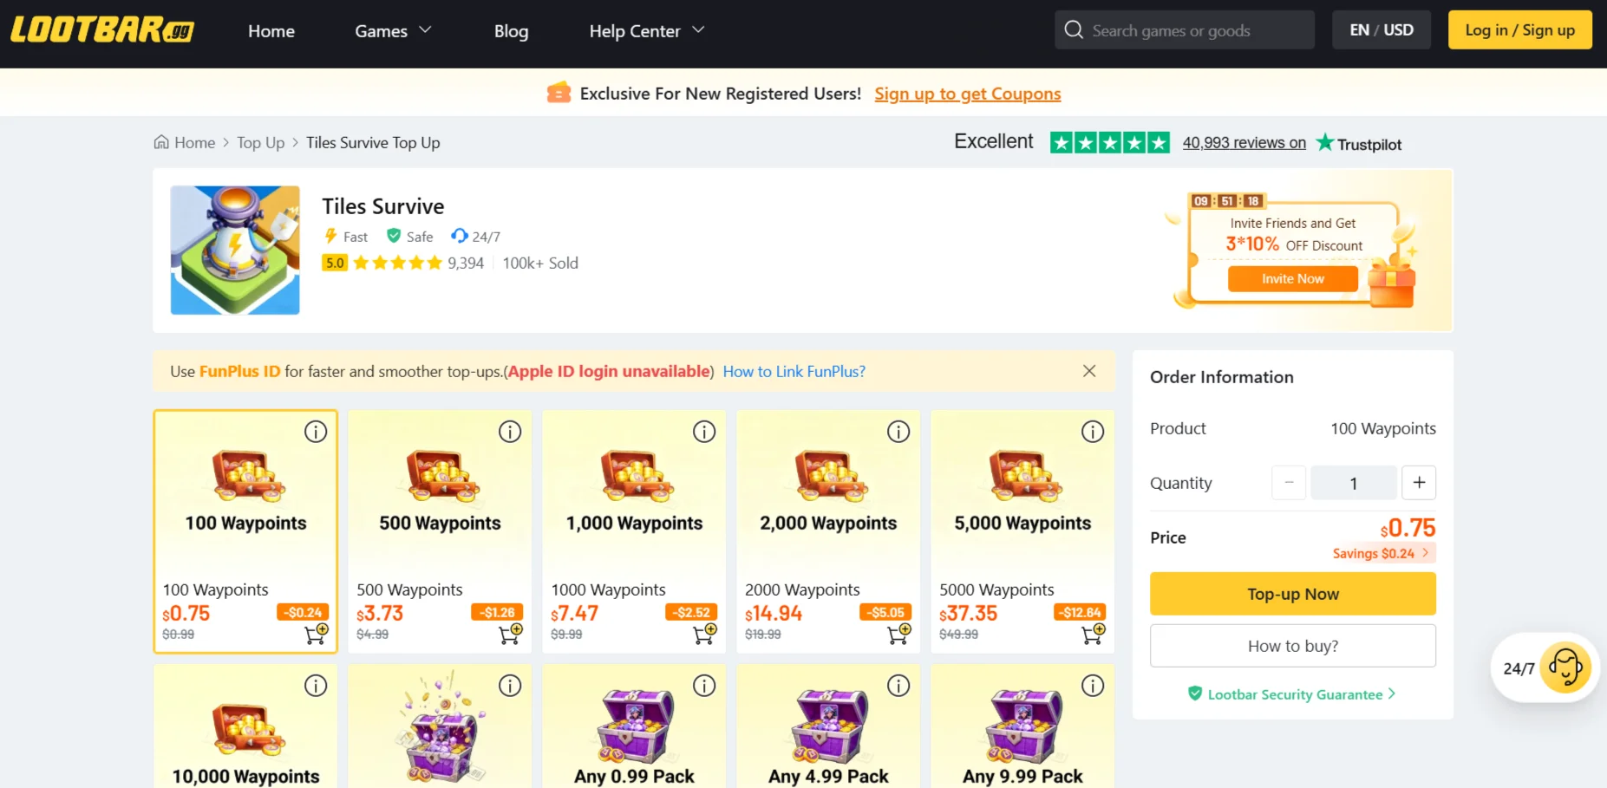
Task: Add 2,000 Waypoints to cart
Action: (899, 635)
